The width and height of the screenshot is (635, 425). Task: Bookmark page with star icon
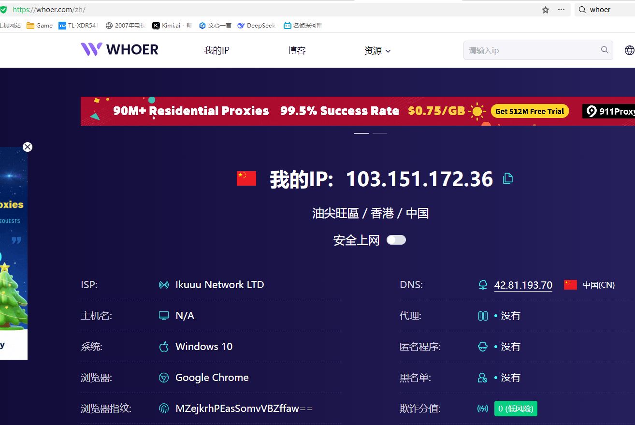(546, 10)
